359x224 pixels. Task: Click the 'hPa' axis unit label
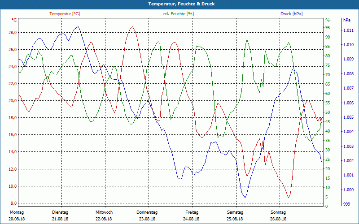pyautogui.click(x=347, y=20)
